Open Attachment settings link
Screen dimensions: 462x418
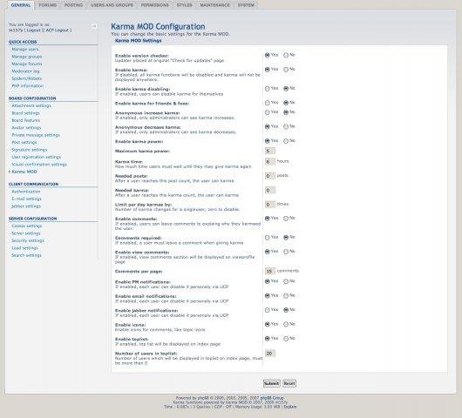[x=31, y=105]
